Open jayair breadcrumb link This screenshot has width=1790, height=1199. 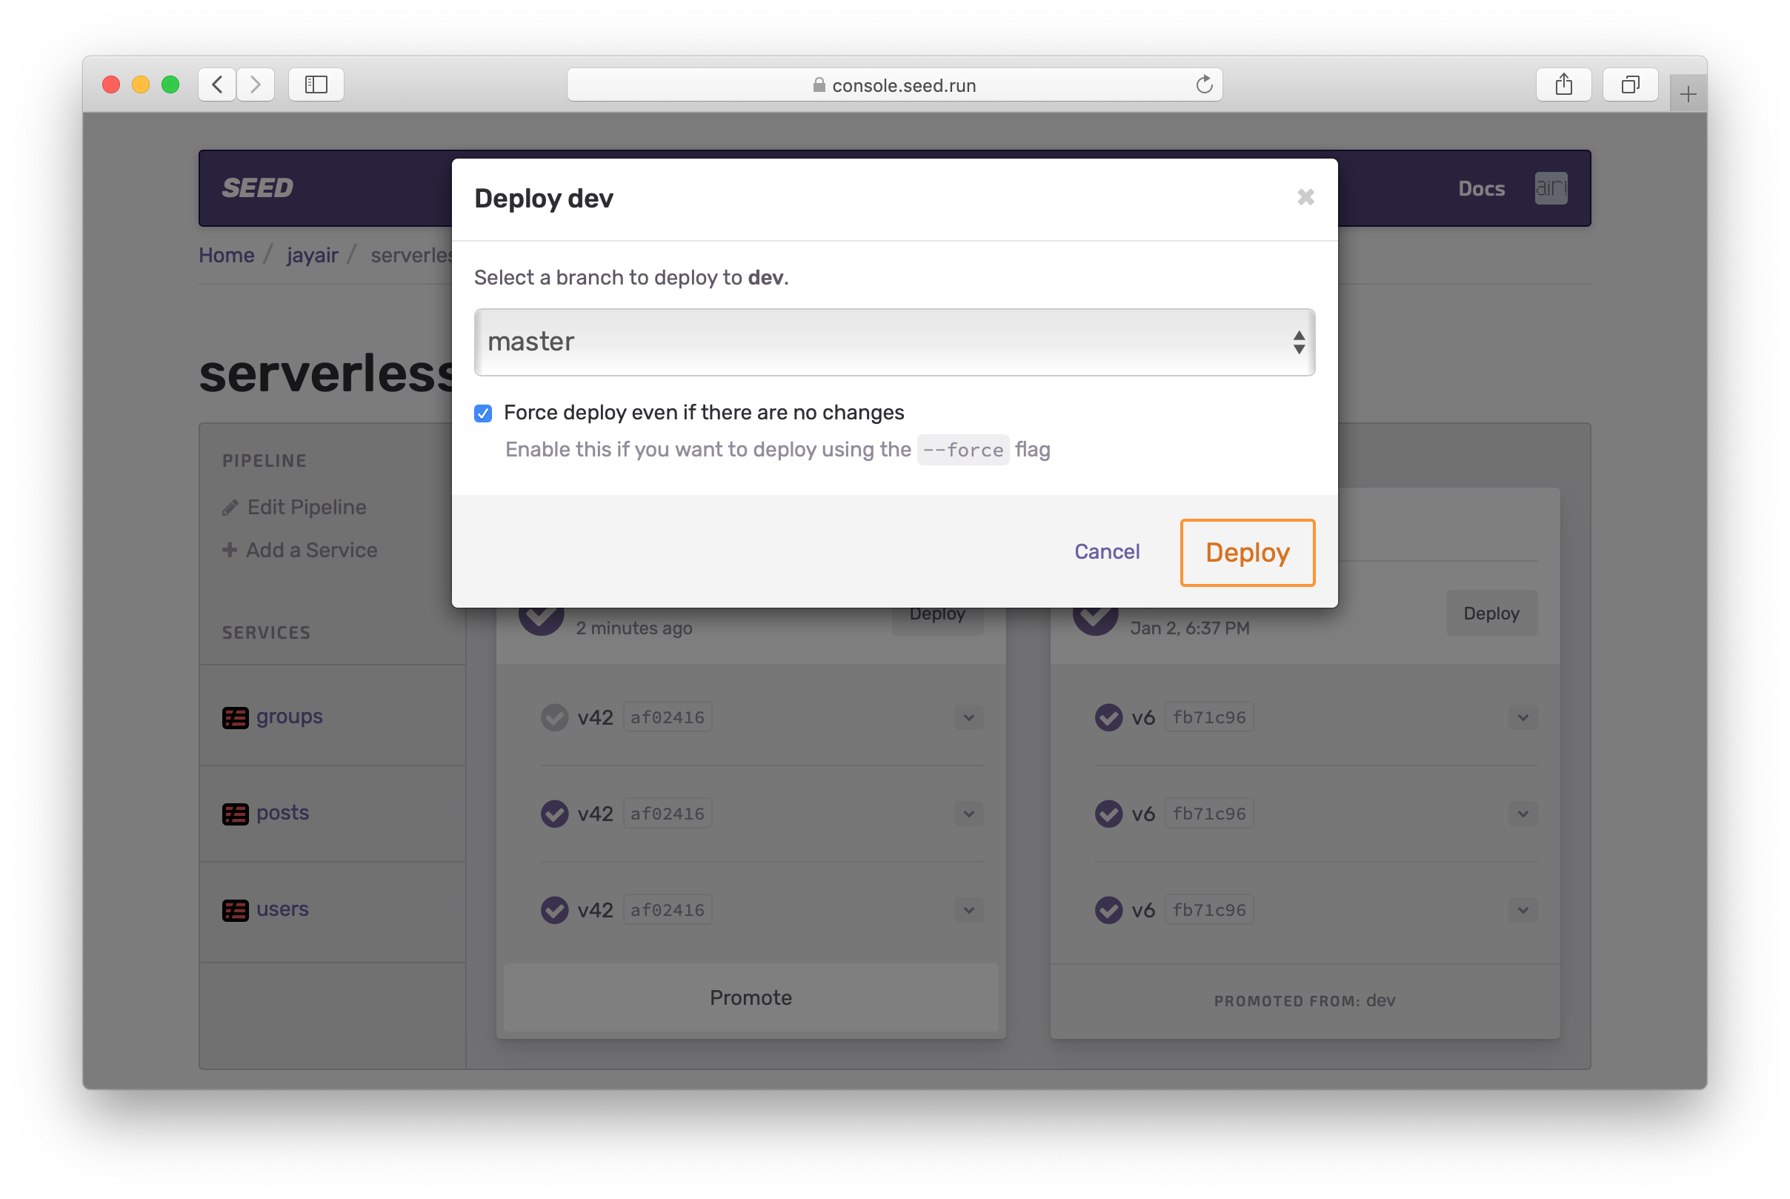click(x=312, y=256)
